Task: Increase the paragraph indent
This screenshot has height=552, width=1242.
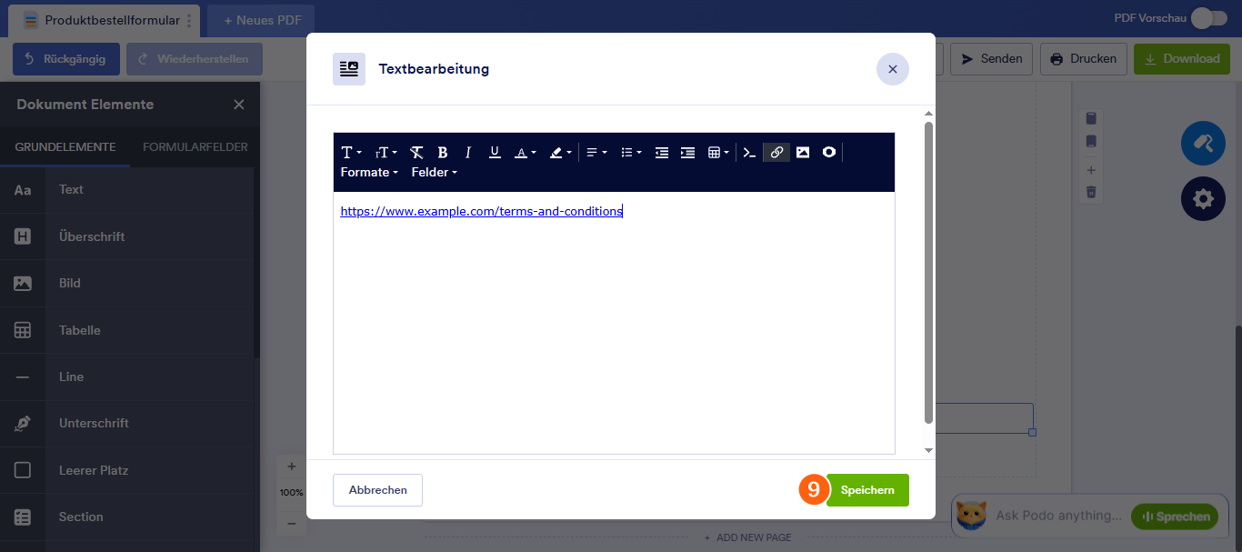Action: 687,153
